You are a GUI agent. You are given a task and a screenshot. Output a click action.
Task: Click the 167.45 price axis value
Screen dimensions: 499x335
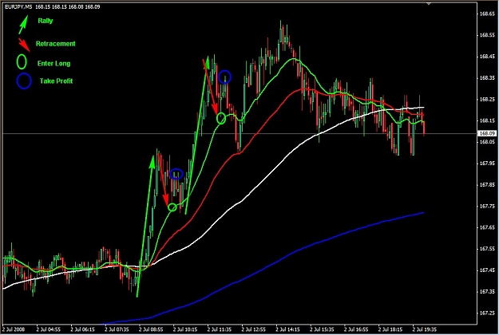click(487, 270)
